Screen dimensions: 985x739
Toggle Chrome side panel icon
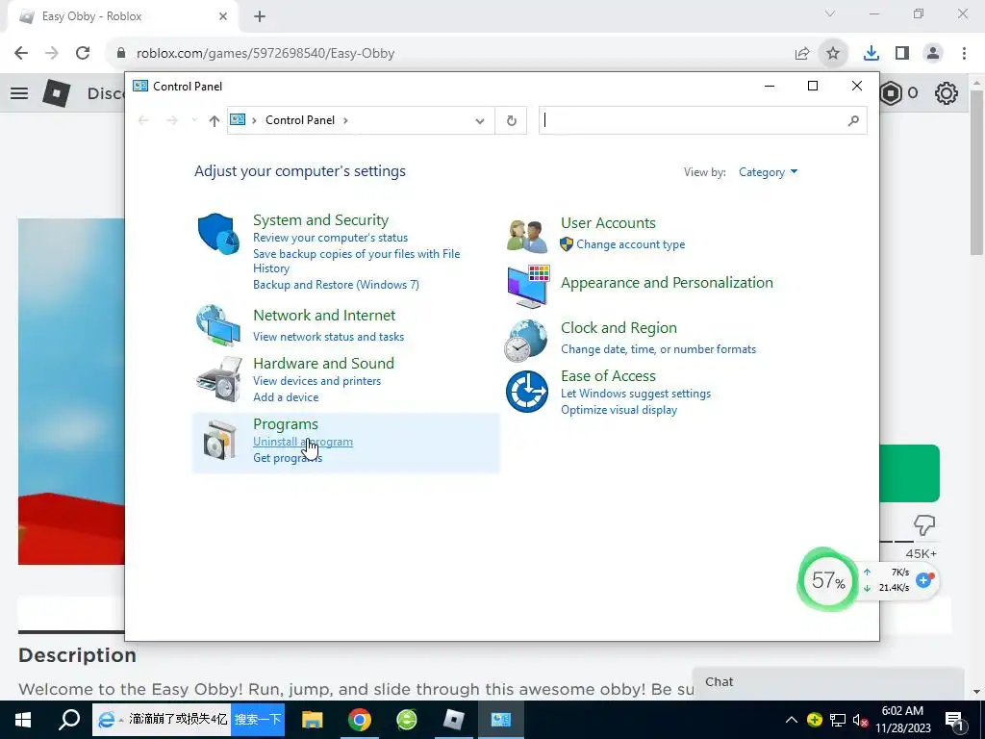click(902, 54)
